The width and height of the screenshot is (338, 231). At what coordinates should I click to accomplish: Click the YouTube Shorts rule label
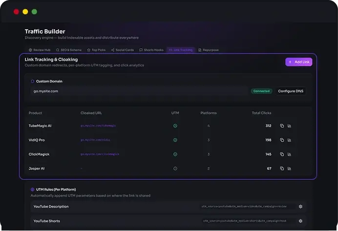click(46, 221)
